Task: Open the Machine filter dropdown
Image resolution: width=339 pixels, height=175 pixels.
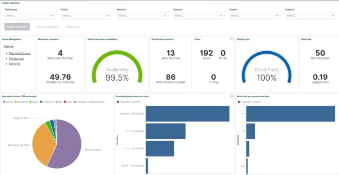Action: click(x=142, y=15)
